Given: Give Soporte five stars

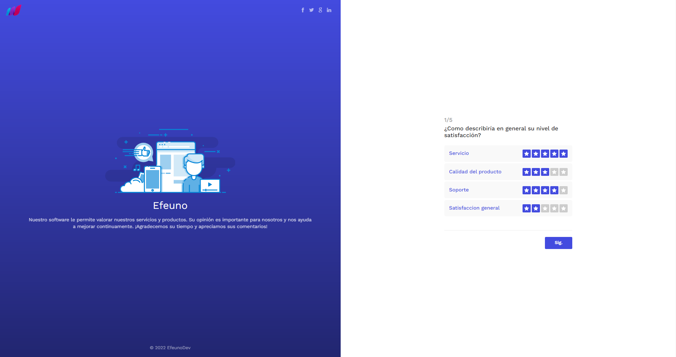Looking at the screenshot, I should (563, 190).
